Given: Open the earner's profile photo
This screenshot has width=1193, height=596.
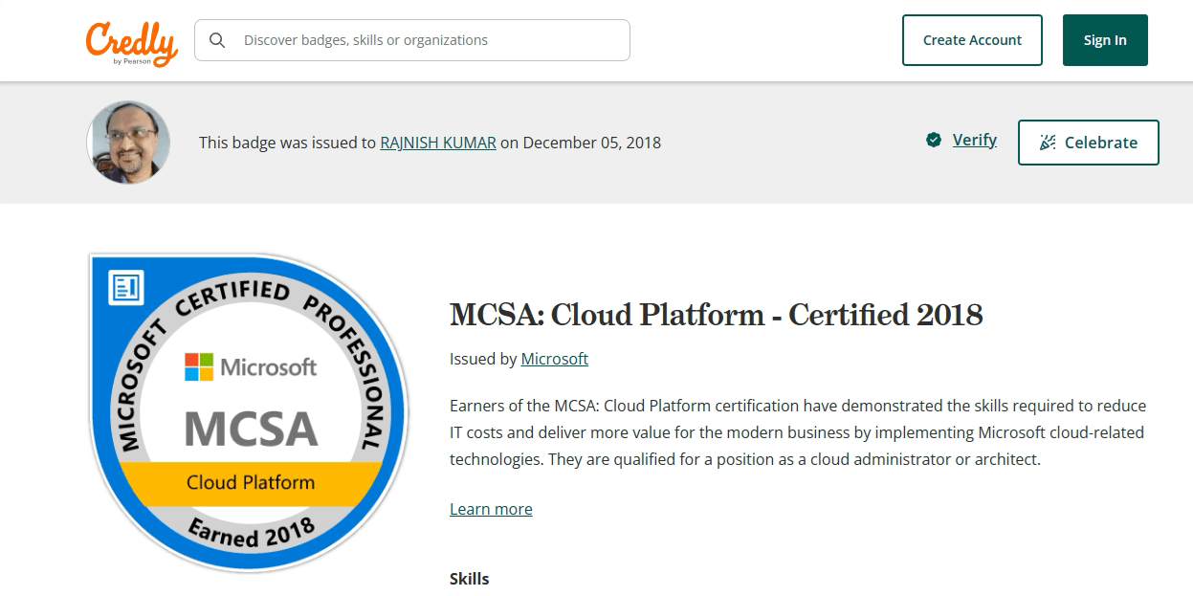Looking at the screenshot, I should pos(128,143).
